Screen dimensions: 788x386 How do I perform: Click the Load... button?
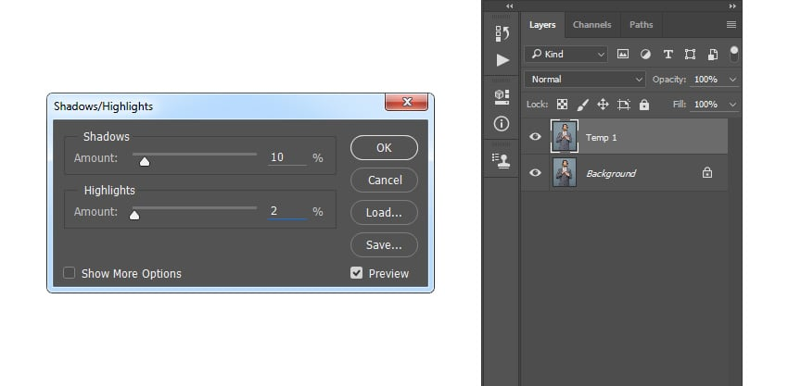tap(384, 212)
